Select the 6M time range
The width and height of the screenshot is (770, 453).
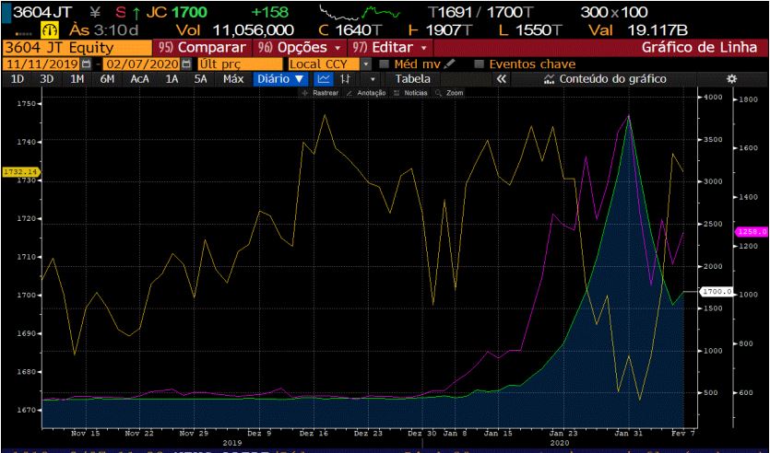point(108,79)
